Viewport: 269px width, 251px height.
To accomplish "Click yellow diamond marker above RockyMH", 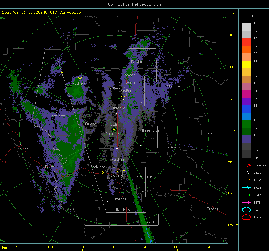I will (x=80, y=78).
